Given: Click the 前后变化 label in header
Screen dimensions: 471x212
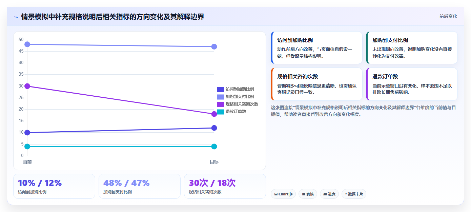Looking at the screenshot, I should pos(448,16).
